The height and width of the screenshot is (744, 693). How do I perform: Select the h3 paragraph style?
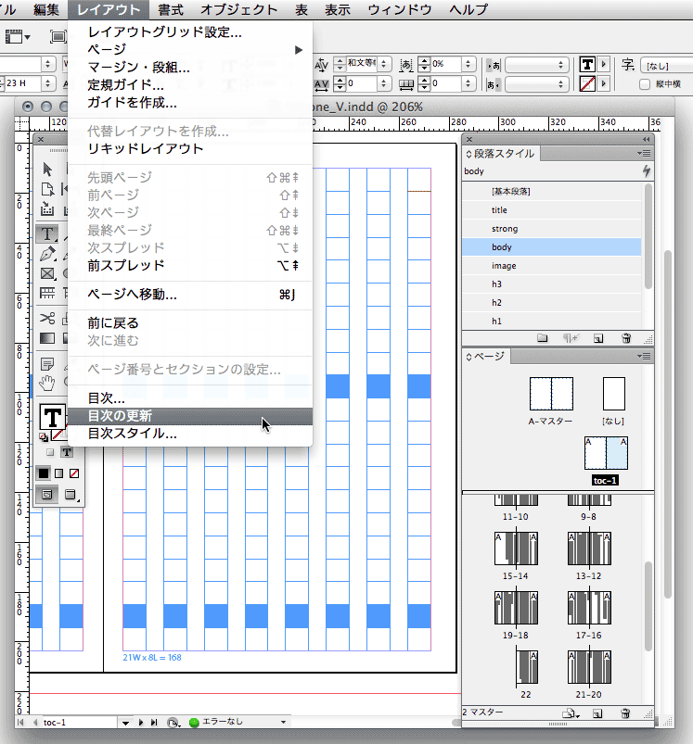point(551,284)
